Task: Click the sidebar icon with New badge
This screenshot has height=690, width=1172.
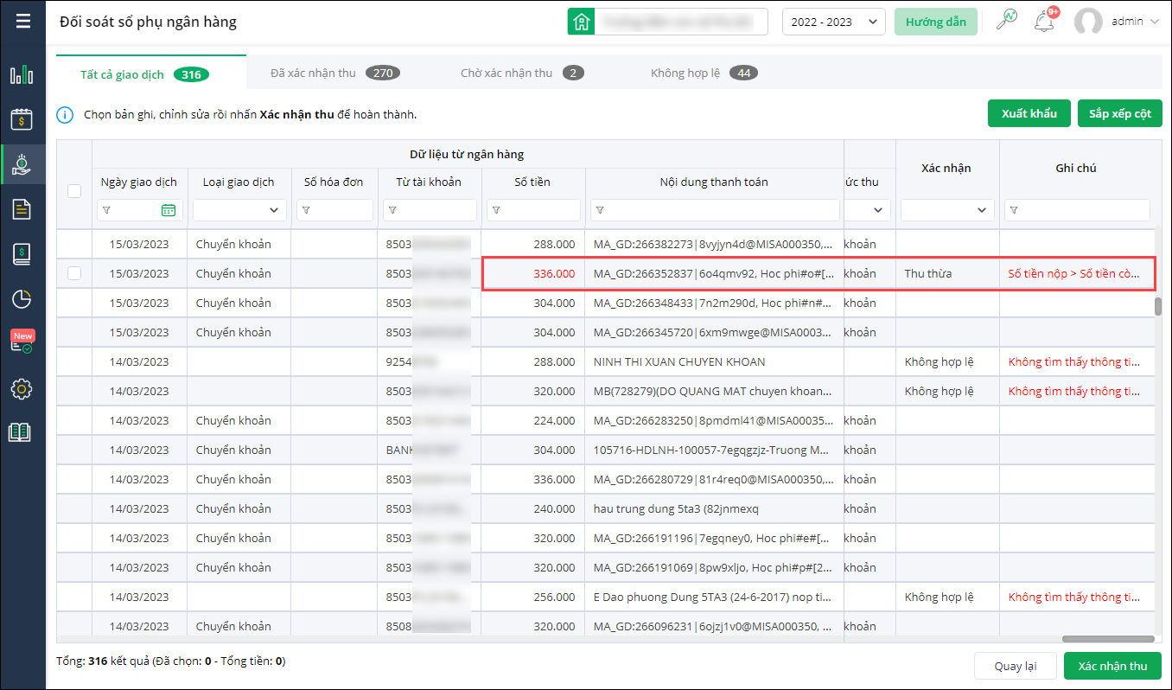Action: [22, 342]
